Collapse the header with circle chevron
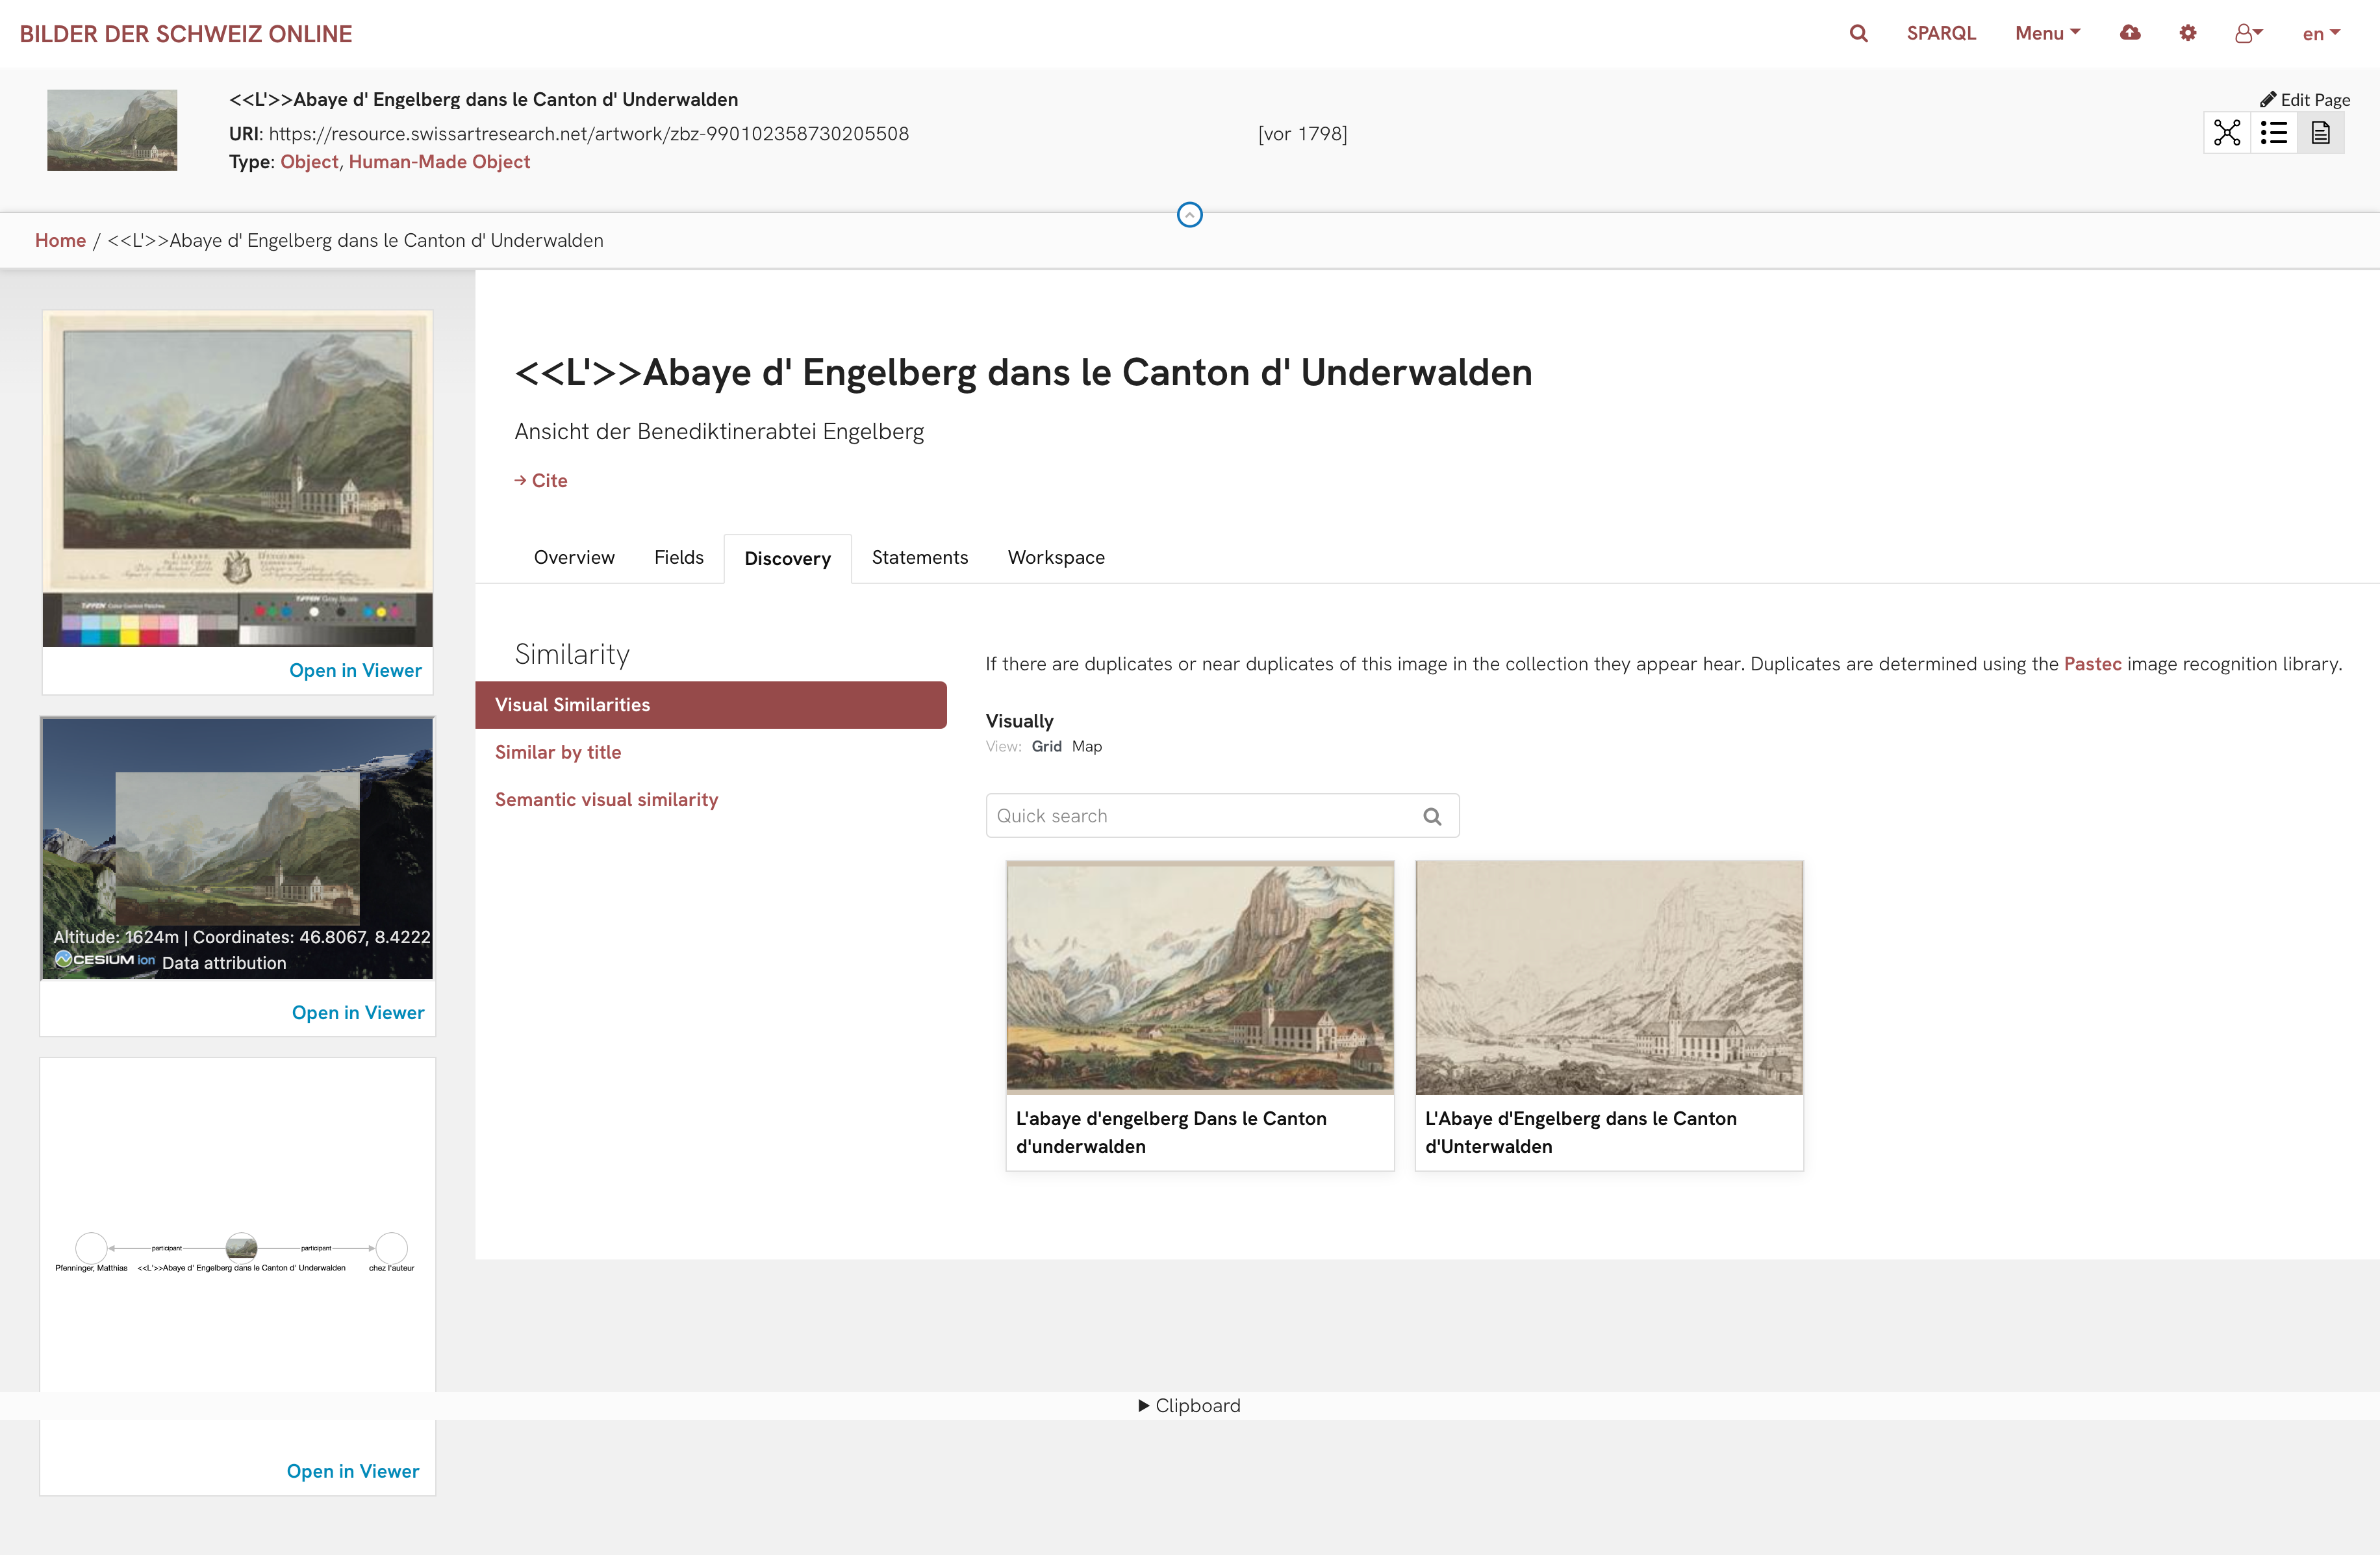2380x1555 pixels. tap(1190, 215)
